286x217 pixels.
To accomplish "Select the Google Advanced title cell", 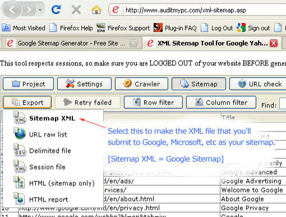I will pos(253,172).
